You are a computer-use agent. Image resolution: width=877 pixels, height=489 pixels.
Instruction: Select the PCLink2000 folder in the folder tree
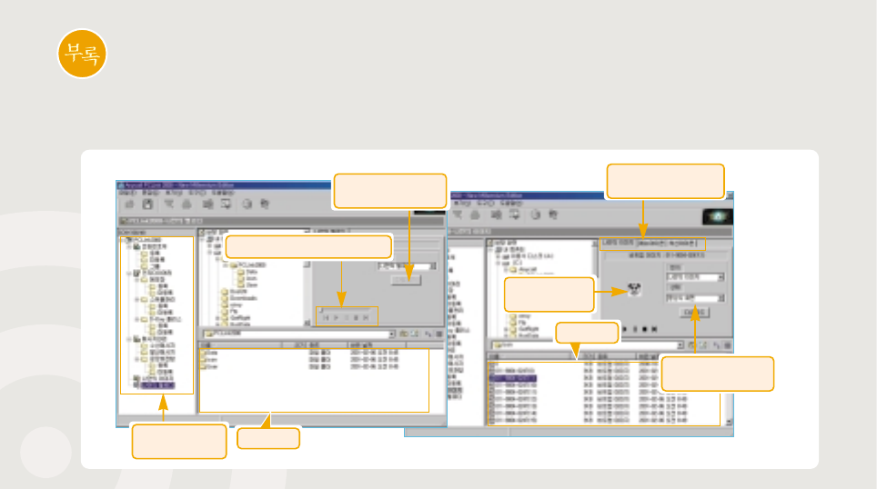tap(249, 264)
